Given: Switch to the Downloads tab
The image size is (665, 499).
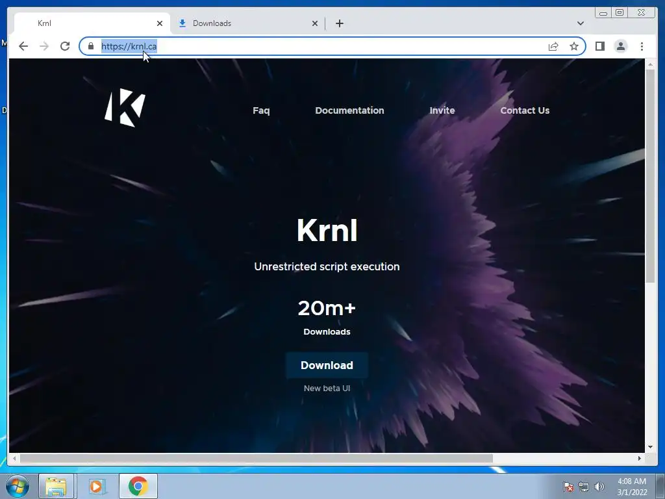Looking at the screenshot, I should [x=248, y=23].
